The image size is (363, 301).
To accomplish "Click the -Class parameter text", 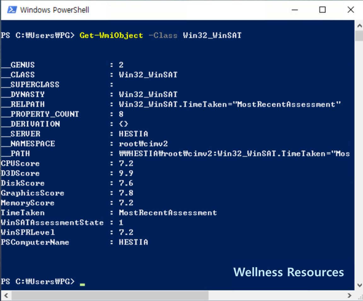I will point(163,35).
